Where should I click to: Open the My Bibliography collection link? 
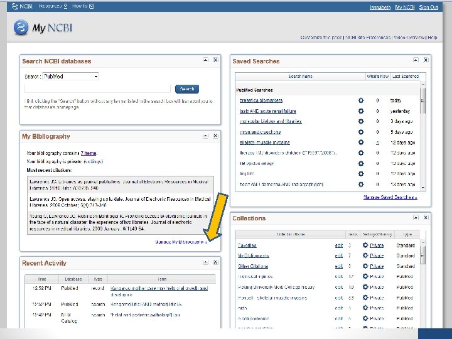tap(254, 256)
